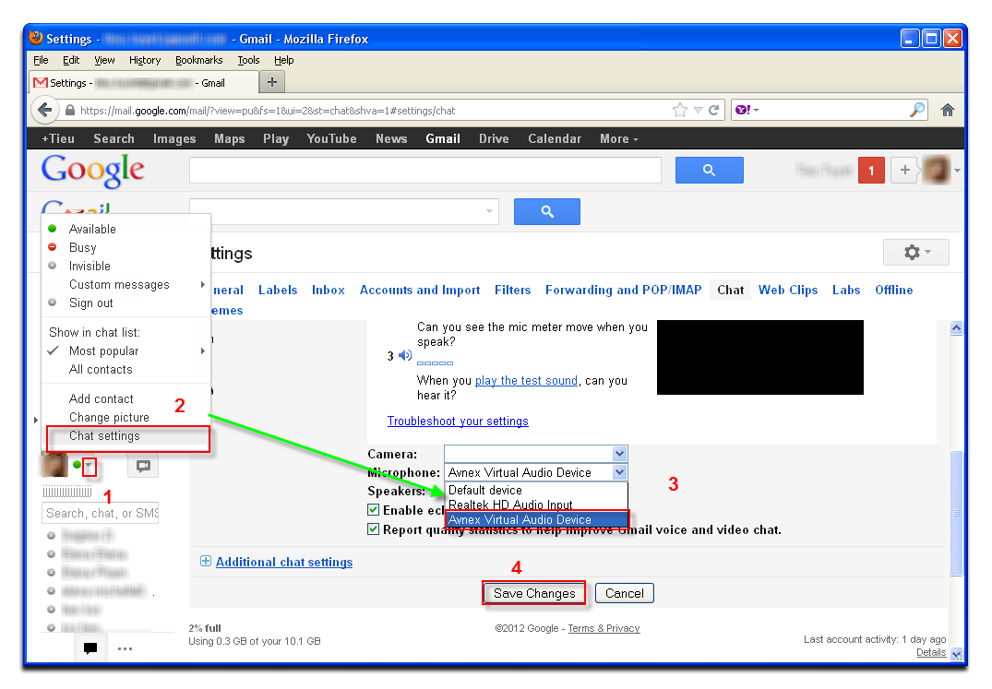
Task: Click the scrollbar up arrow in settings pane
Action: click(x=957, y=327)
